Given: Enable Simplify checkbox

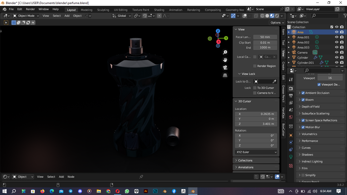Looking at the screenshot, I should 303,175.
